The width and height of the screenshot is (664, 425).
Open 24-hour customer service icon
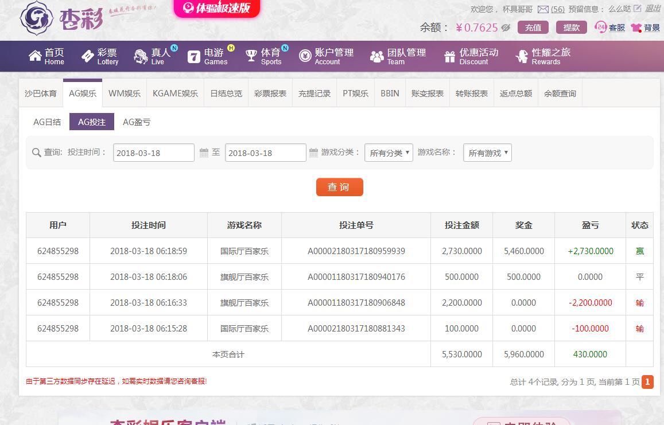[x=601, y=27]
